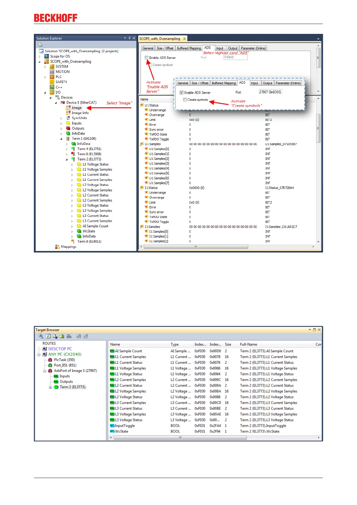The image size is (357, 505).
Task: Enable the unchecked Enable ADS Server checkbox
Action: (x=147, y=58)
